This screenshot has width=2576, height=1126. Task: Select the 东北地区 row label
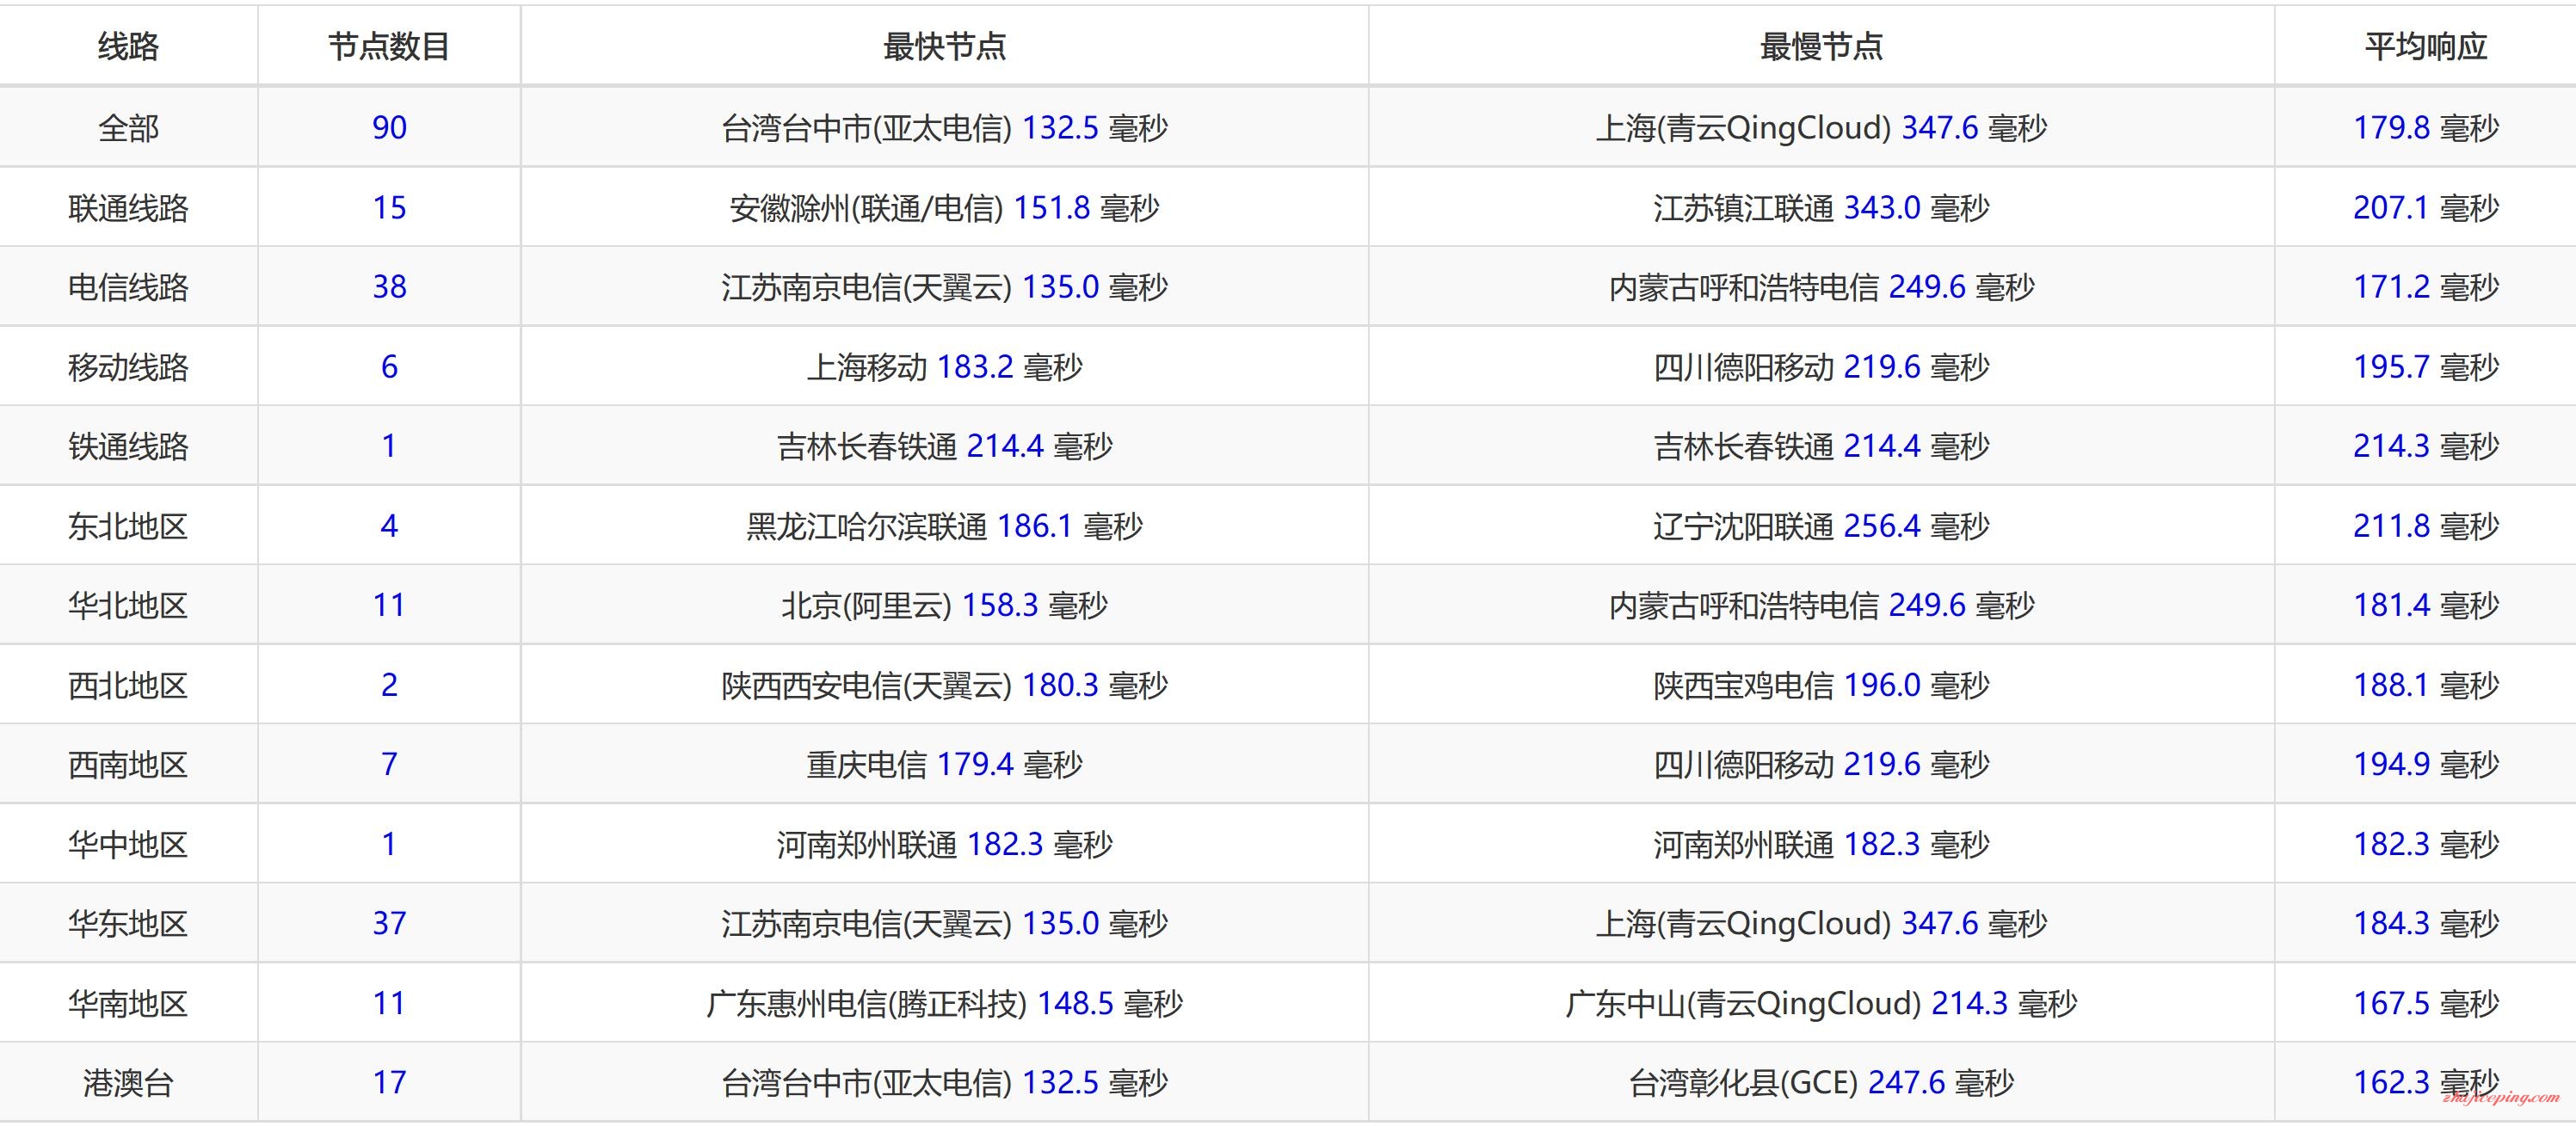click(x=128, y=526)
